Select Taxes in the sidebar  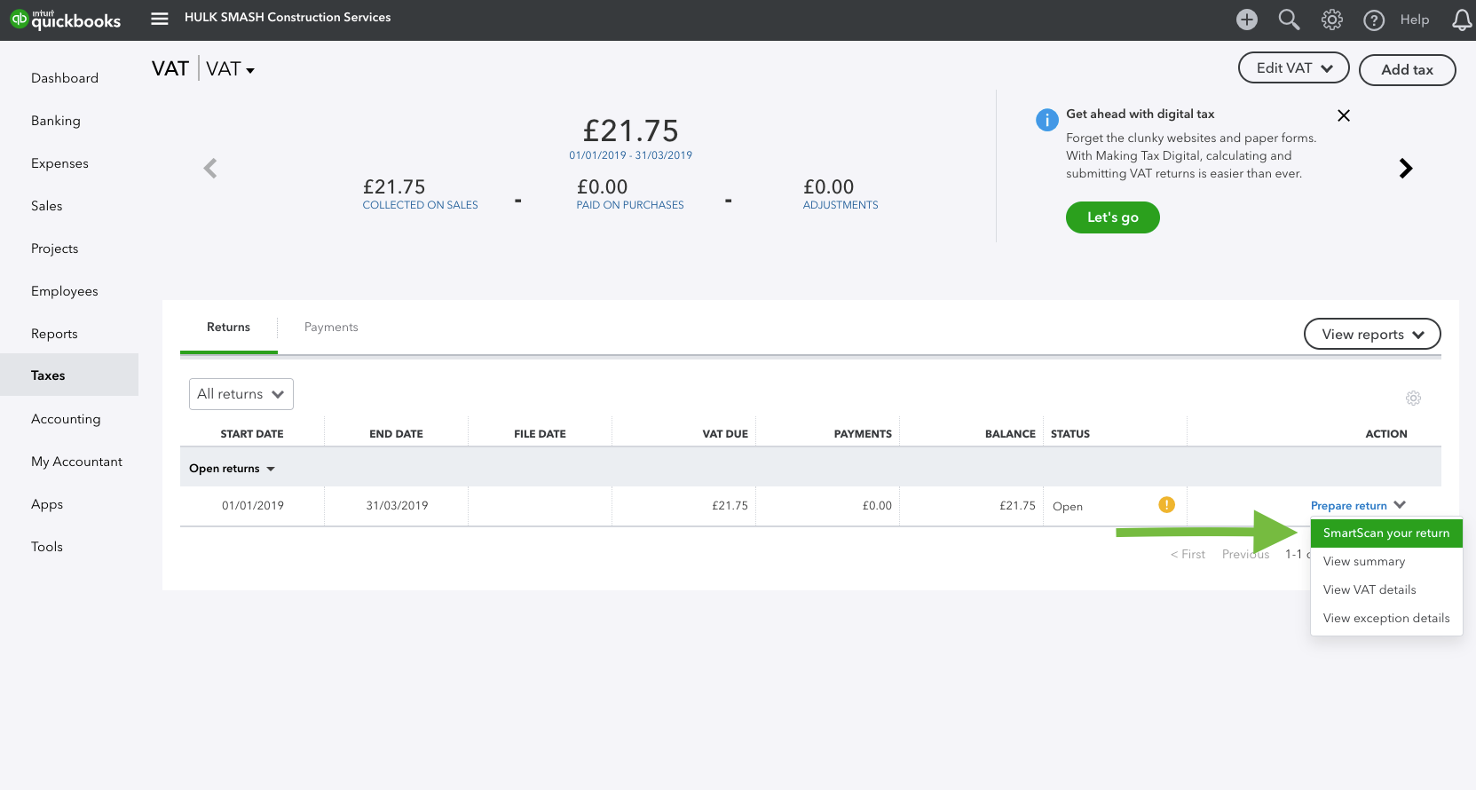pyautogui.click(x=69, y=375)
